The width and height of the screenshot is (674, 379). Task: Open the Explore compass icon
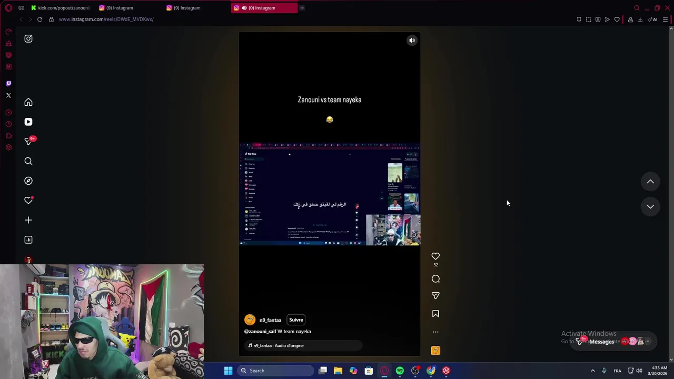28,181
